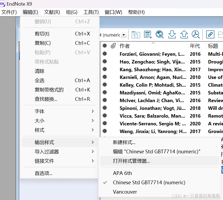
Task: Choose 复制带格式的 menu entry
Action: pos(60,90)
